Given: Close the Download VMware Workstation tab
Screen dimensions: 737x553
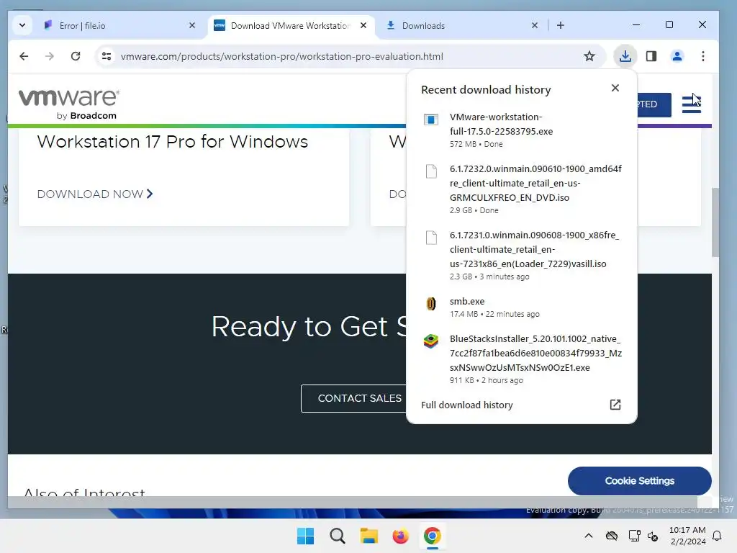Looking at the screenshot, I should 363,25.
